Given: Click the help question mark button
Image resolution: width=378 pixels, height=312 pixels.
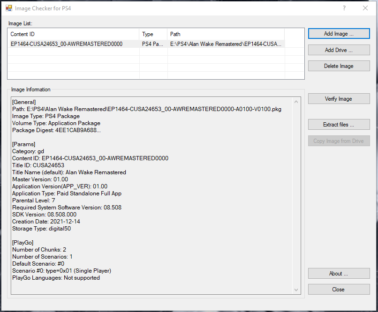Looking at the screenshot, I should click(x=344, y=8).
